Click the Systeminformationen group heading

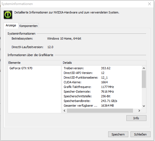click(21, 34)
